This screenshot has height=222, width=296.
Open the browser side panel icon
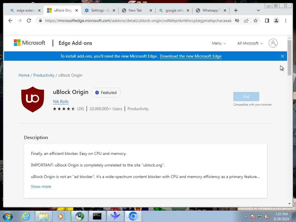pos(267,21)
